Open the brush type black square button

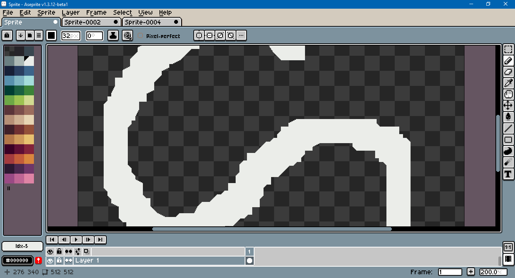coord(52,36)
